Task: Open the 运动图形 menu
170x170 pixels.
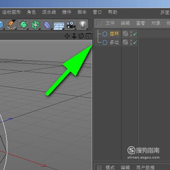Action: pos(11,12)
